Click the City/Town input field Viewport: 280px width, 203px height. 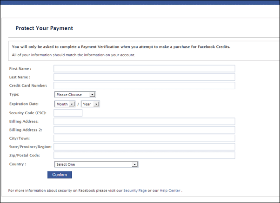point(144,138)
